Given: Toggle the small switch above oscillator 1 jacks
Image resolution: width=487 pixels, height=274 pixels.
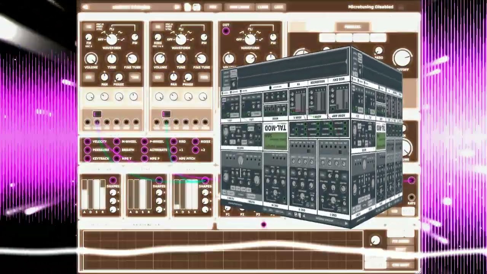Looking at the screenshot, I should (x=97, y=114).
